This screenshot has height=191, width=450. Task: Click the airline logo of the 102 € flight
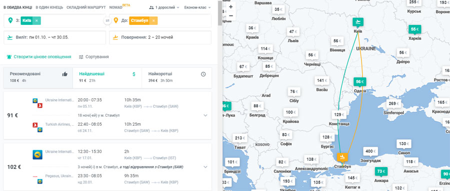click(37, 155)
